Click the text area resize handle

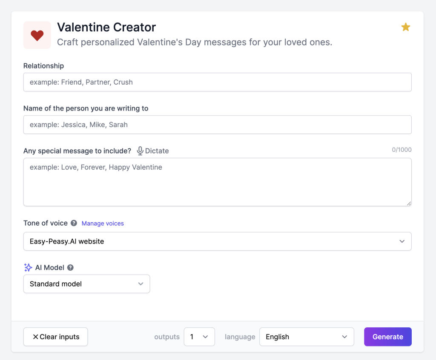pos(409,203)
